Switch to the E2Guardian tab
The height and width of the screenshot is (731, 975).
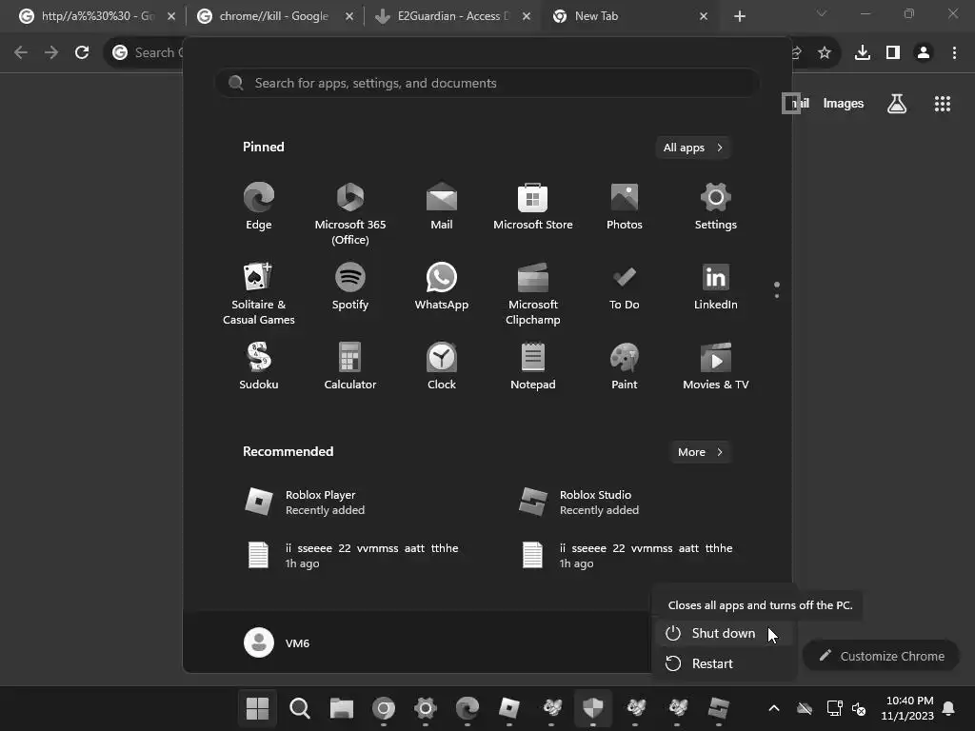click(x=452, y=16)
